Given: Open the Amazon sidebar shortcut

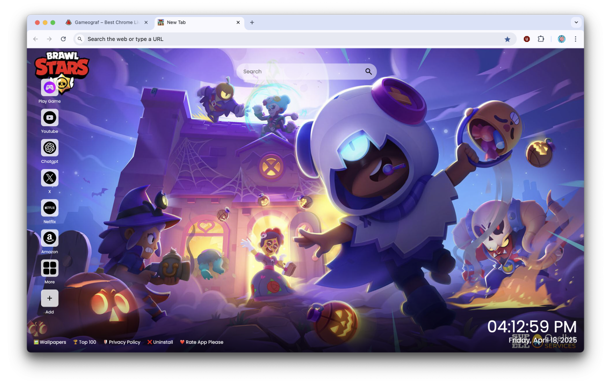Looking at the screenshot, I should 50,238.
